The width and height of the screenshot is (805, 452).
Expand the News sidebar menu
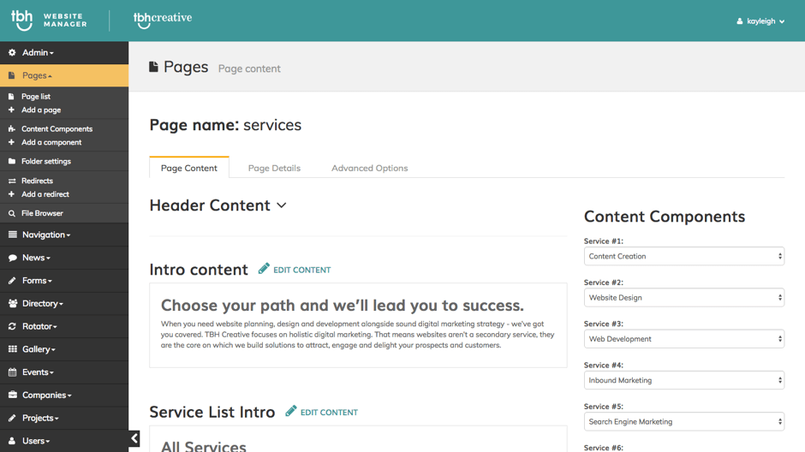[x=64, y=258]
